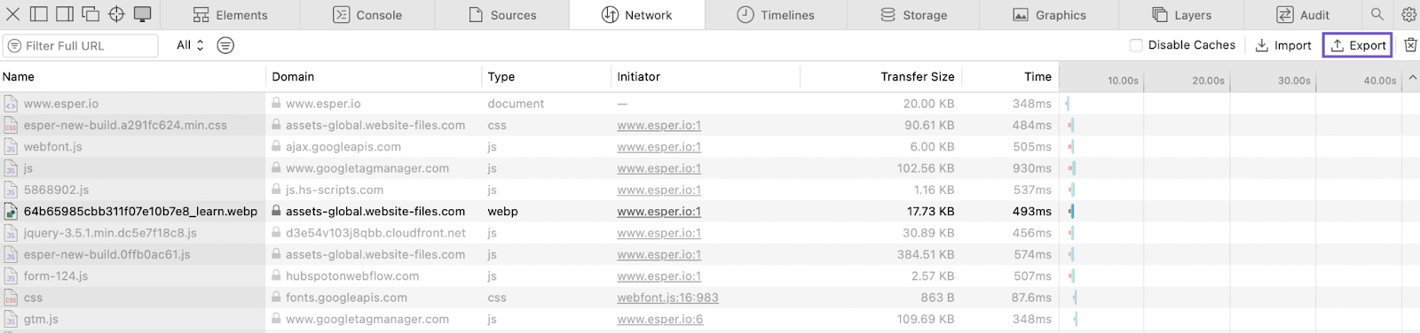Open inspector search magnifier
The image size is (1420, 333).
click(1377, 14)
